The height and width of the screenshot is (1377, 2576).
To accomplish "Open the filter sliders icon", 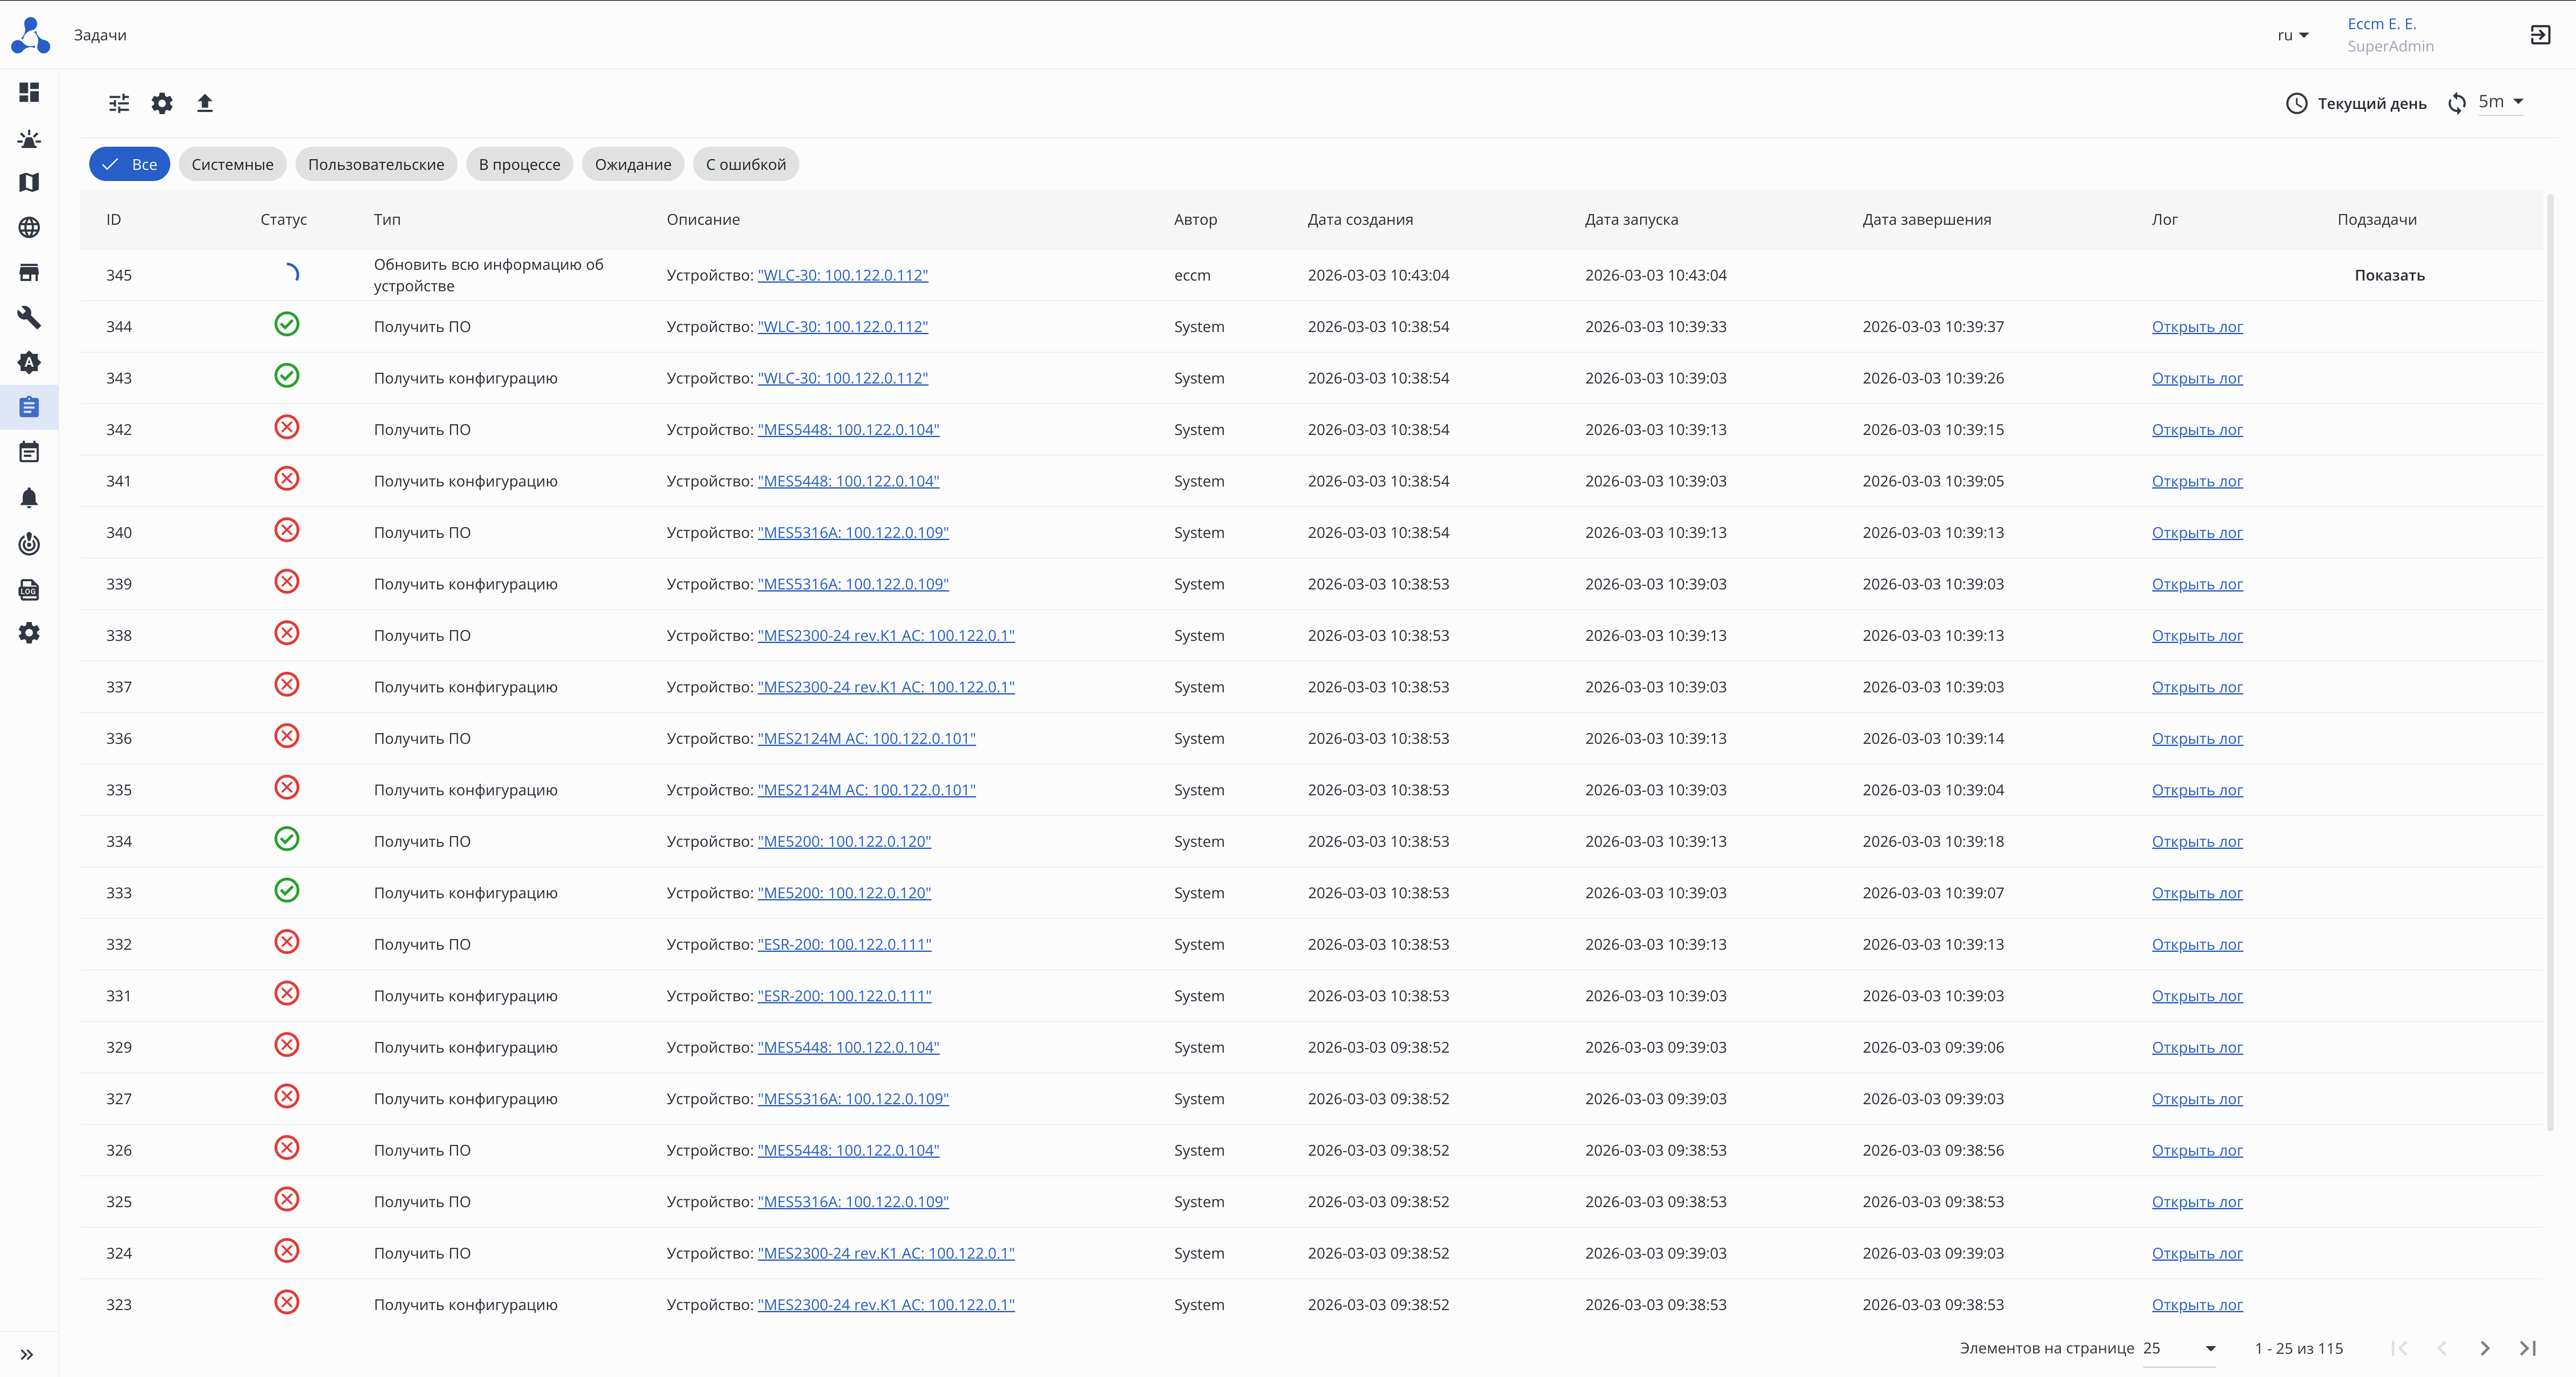I will tap(119, 103).
